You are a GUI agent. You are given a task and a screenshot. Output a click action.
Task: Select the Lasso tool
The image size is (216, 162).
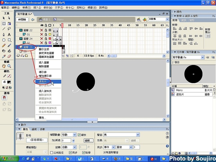tap(9, 29)
